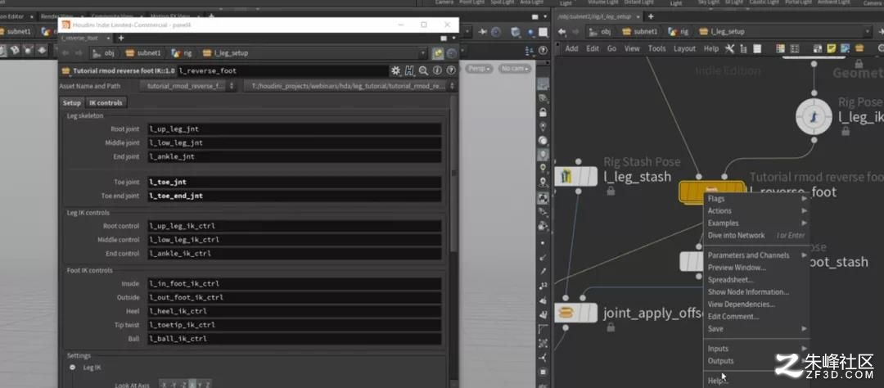This screenshot has width=884, height=388.
Task: Open the asset path dropdown T:/houdini_projects
Action: click(x=350, y=86)
